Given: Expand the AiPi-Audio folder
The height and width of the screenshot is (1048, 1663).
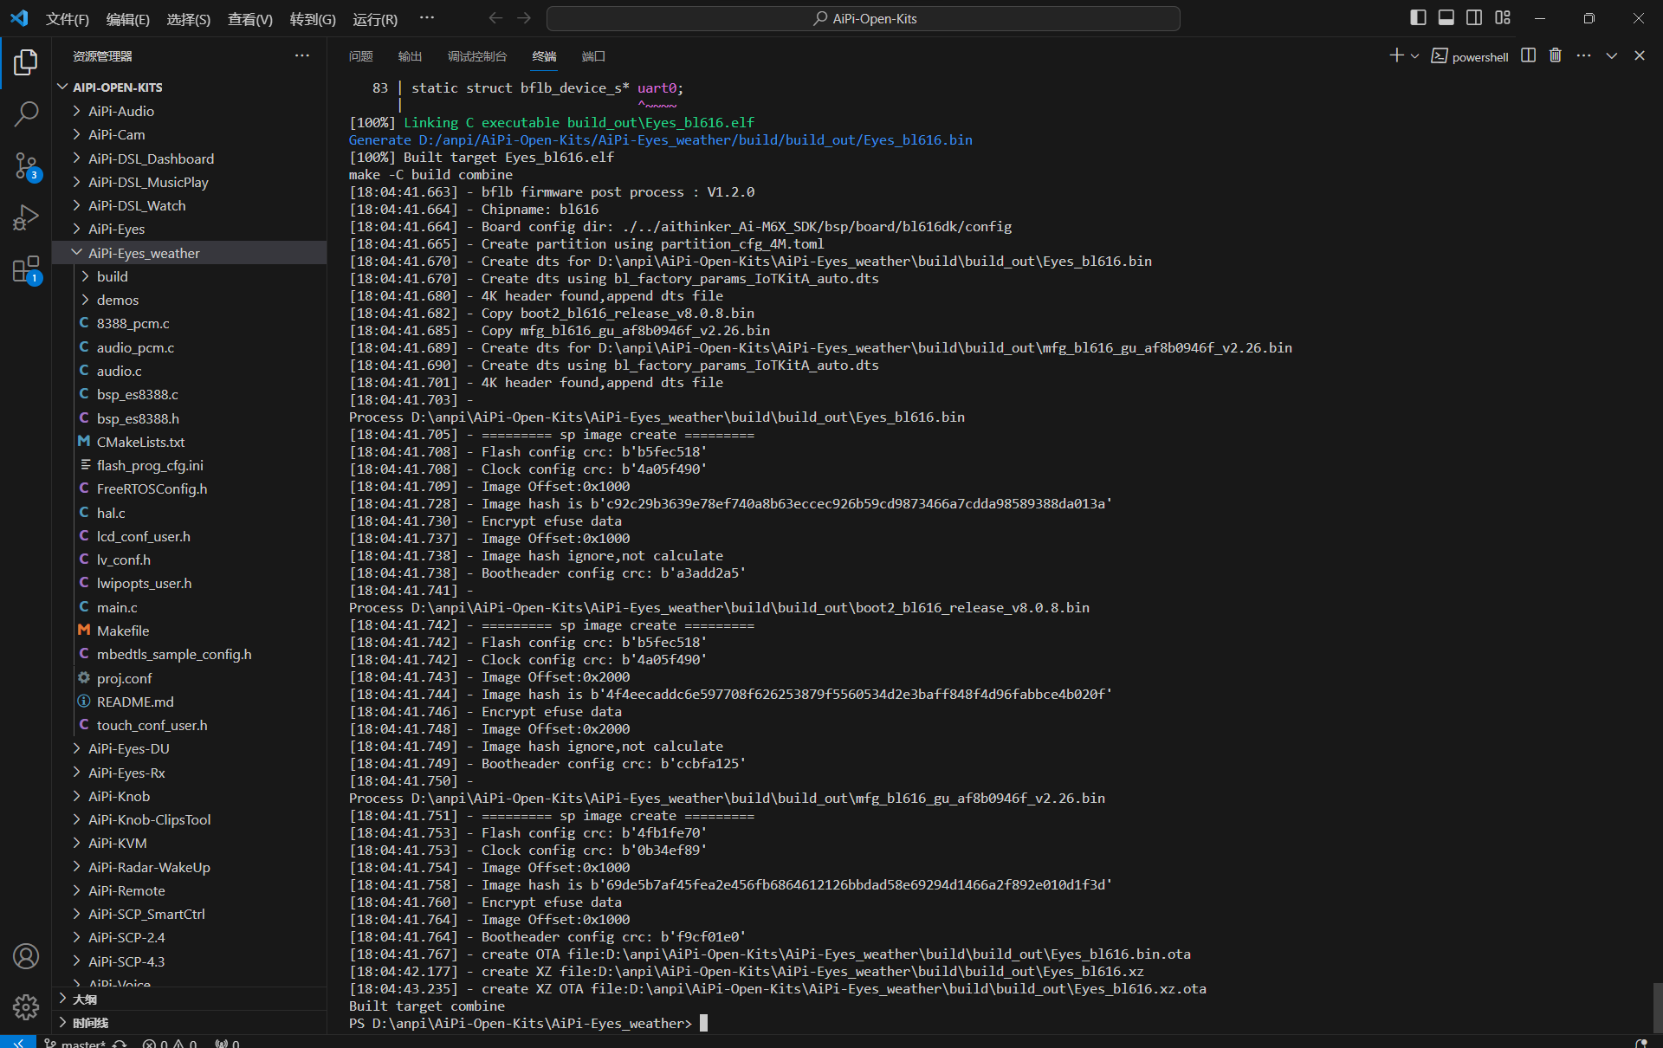Looking at the screenshot, I should tap(189, 111).
